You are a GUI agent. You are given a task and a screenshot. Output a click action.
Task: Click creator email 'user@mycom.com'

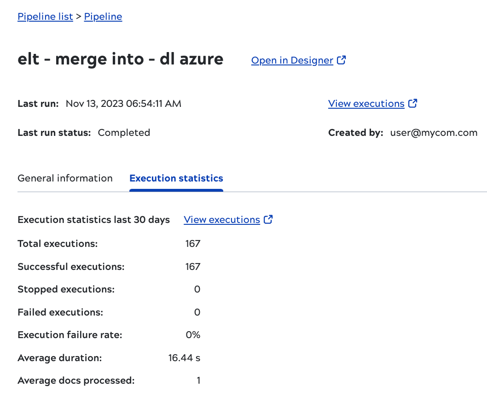tap(434, 133)
